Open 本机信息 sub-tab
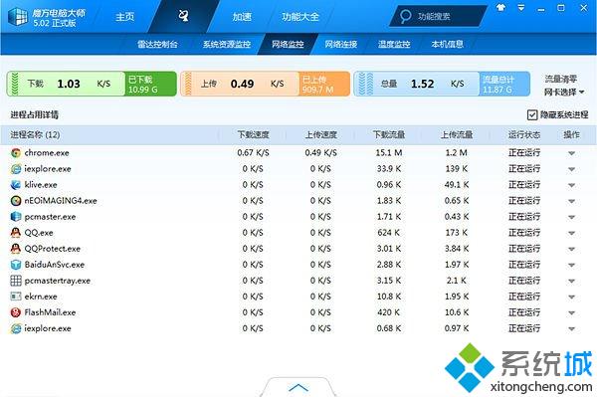The height and width of the screenshot is (397, 597). [x=448, y=44]
